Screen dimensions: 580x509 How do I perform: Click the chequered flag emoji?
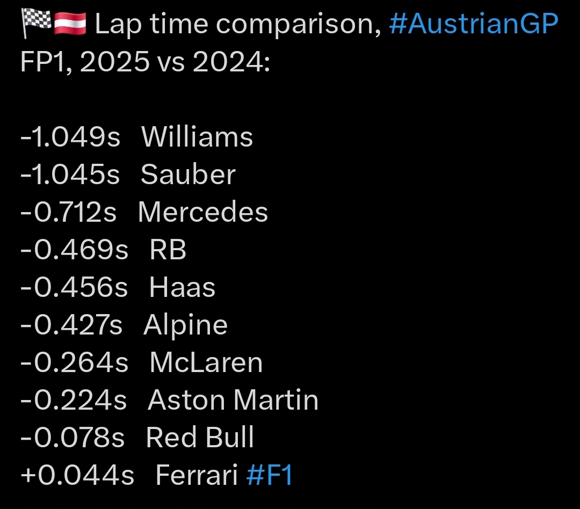tap(36, 23)
